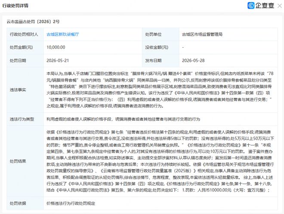Select the penalty date 2026-05-21

click(x=58, y=61)
